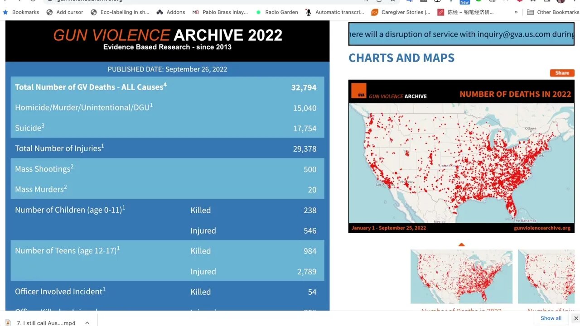Image resolution: width=580 pixels, height=326 pixels.
Task: Click the orange Share button
Action: 562,73
